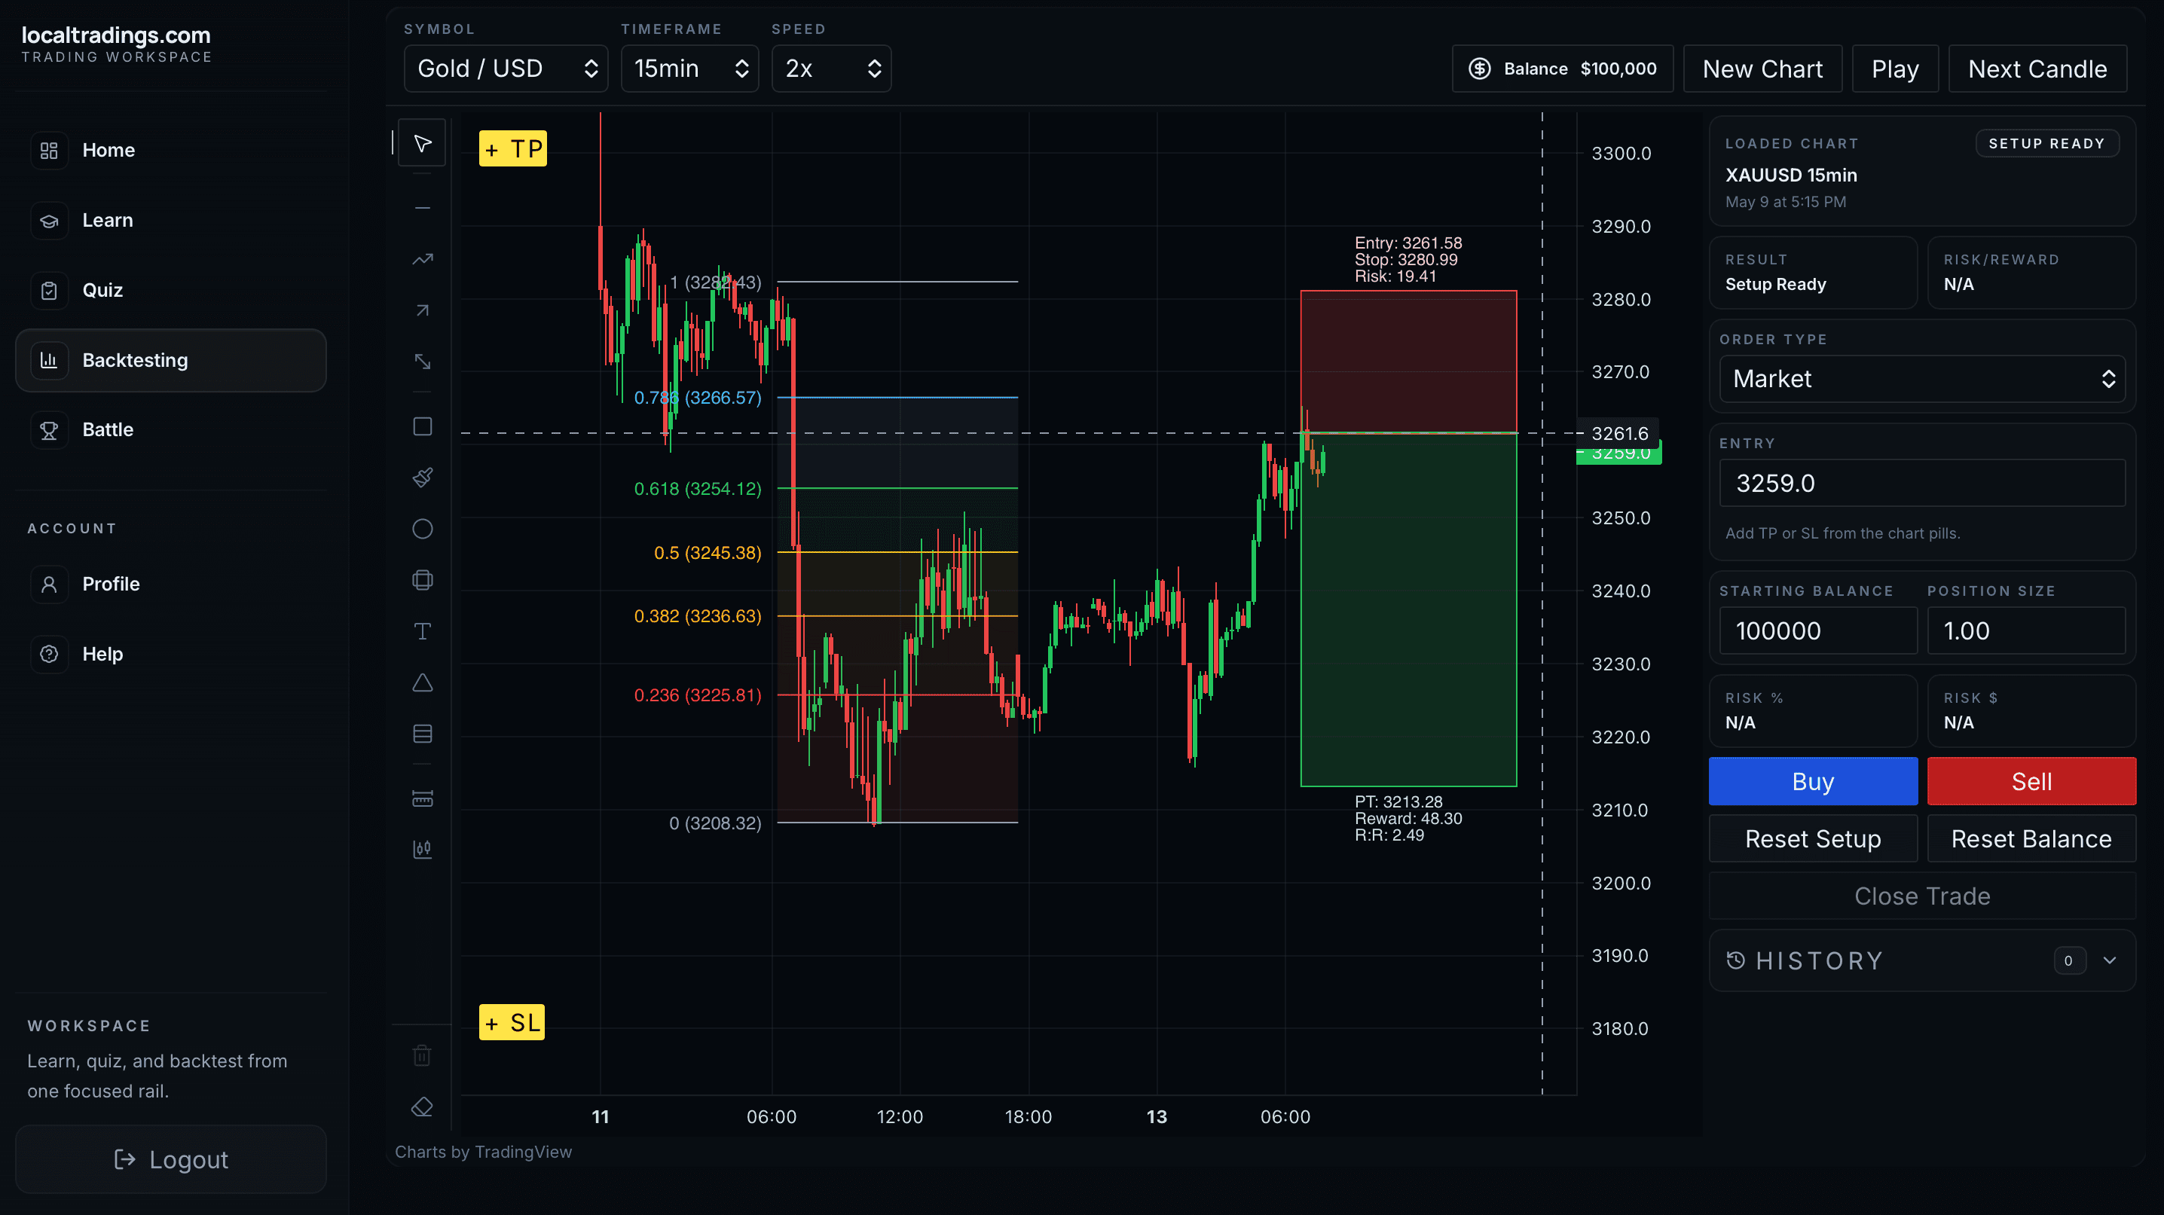
Task: Click the 0.5 (3245.38) Fibonacci label
Action: pos(708,552)
